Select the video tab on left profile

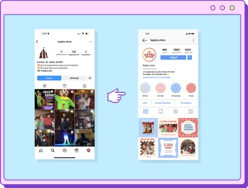(65, 86)
